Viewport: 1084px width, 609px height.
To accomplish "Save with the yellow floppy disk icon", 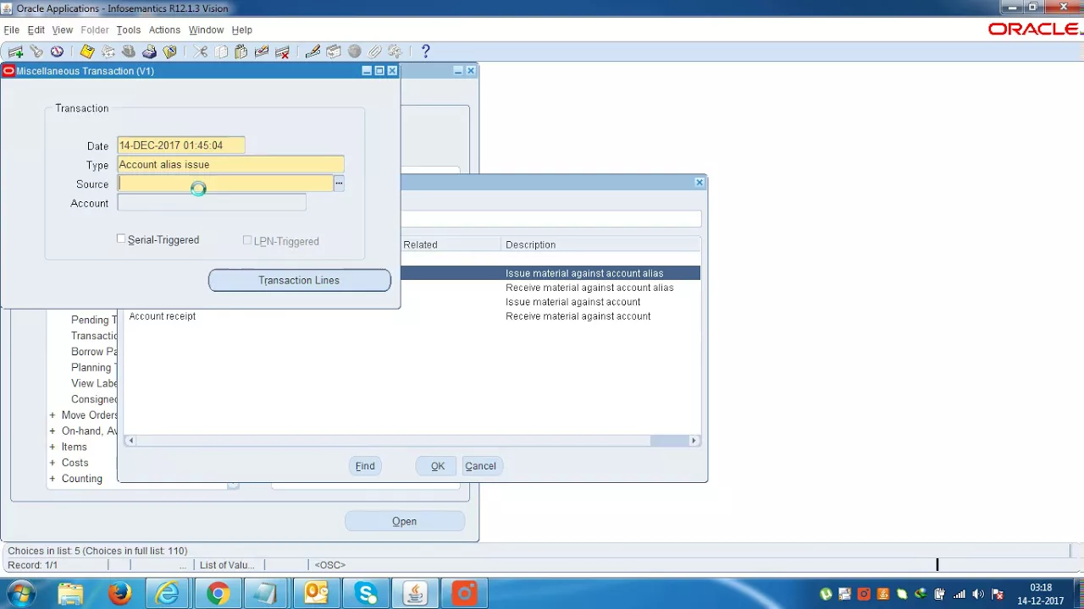I will pos(87,52).
